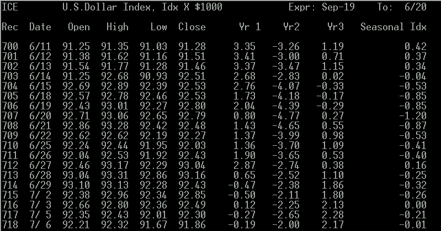Click High value 92.68 on 6/14

(114, 76)
